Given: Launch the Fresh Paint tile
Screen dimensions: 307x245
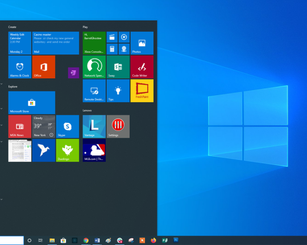Looking at the screenshot, I should [x=142, y=91].
